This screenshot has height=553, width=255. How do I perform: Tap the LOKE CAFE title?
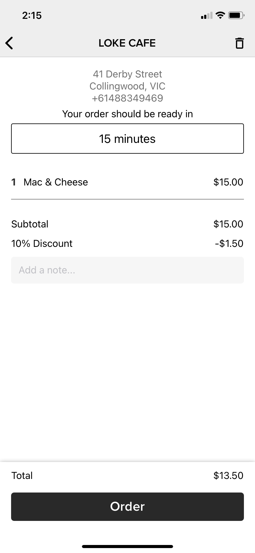pyautogui.click(x=127, y=43)
